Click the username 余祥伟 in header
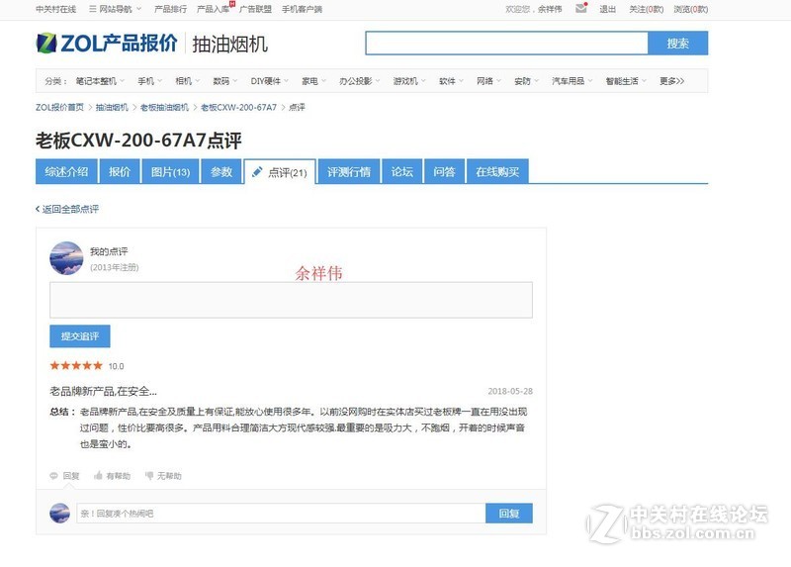This screenshot has height=567, width=791. pos(550,9)
